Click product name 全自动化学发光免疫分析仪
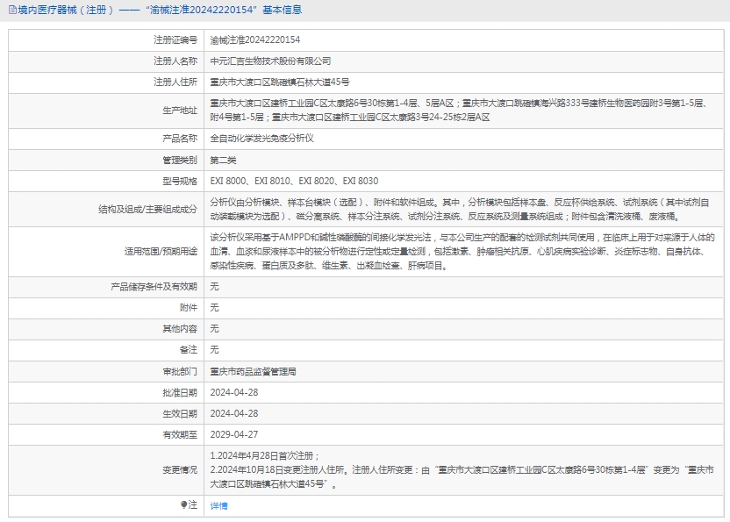730x522 pixels. point(261,139)
